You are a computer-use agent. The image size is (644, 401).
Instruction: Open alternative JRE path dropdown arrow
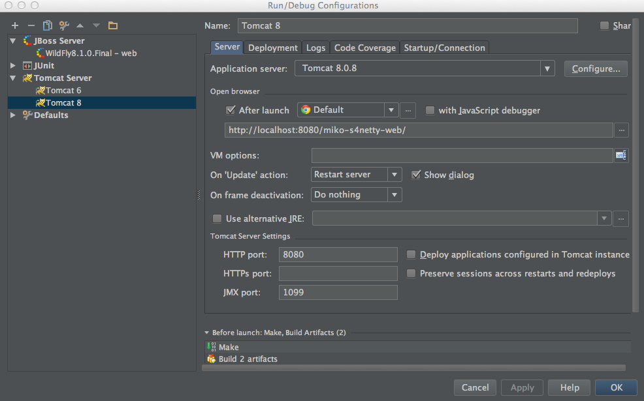(604, 218)
